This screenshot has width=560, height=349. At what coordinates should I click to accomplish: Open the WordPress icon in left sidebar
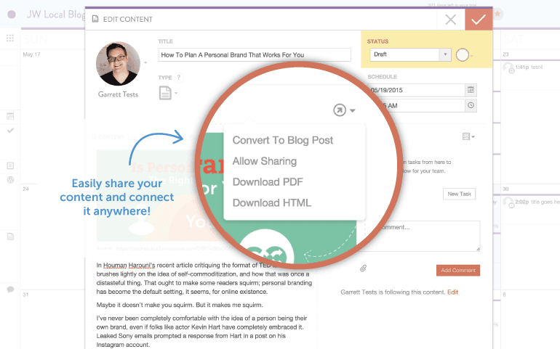pyautogui.click(x=10, y=180)
